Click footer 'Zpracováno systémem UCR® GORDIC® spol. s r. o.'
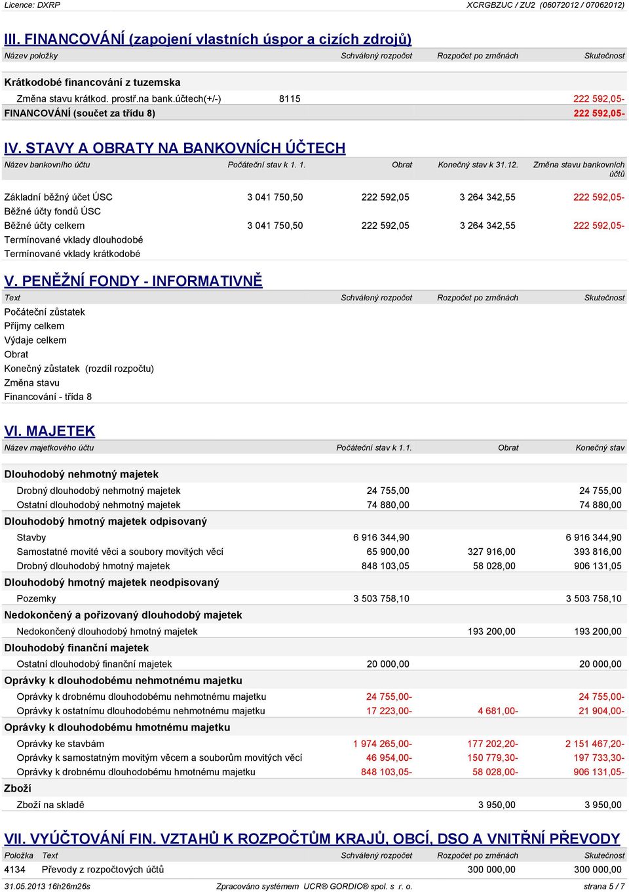This screenshot has width=629, height=892. 314,886
